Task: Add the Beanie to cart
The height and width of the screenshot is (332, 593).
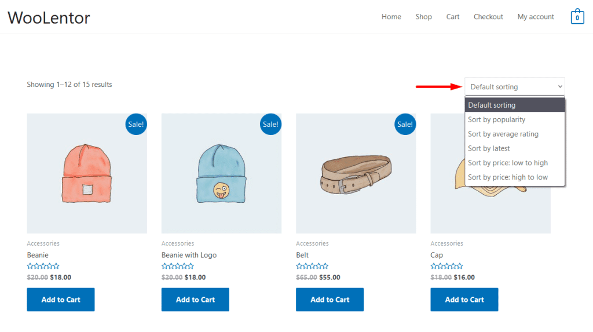Action: point(61,300)
